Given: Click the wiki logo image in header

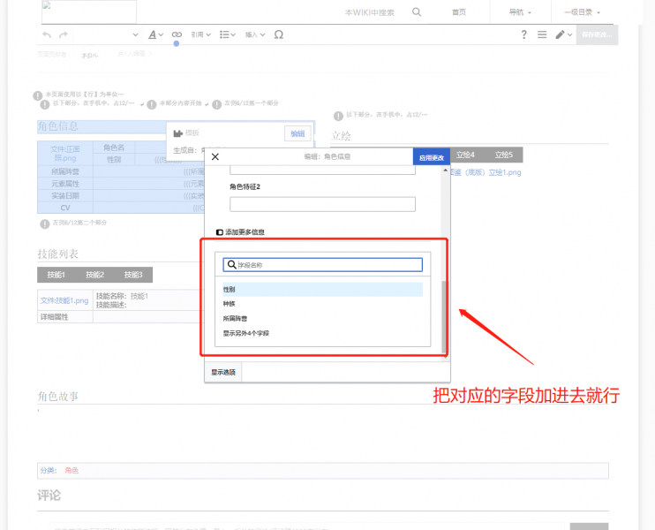Looking at the screenshot, I should click(x=89, y=11).
